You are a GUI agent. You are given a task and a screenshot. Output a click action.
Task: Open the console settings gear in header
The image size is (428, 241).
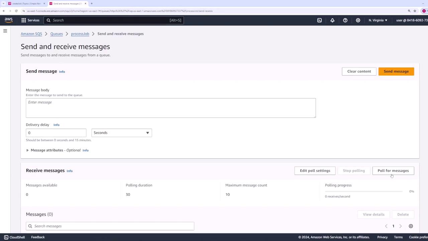click(x=358, y=20)
